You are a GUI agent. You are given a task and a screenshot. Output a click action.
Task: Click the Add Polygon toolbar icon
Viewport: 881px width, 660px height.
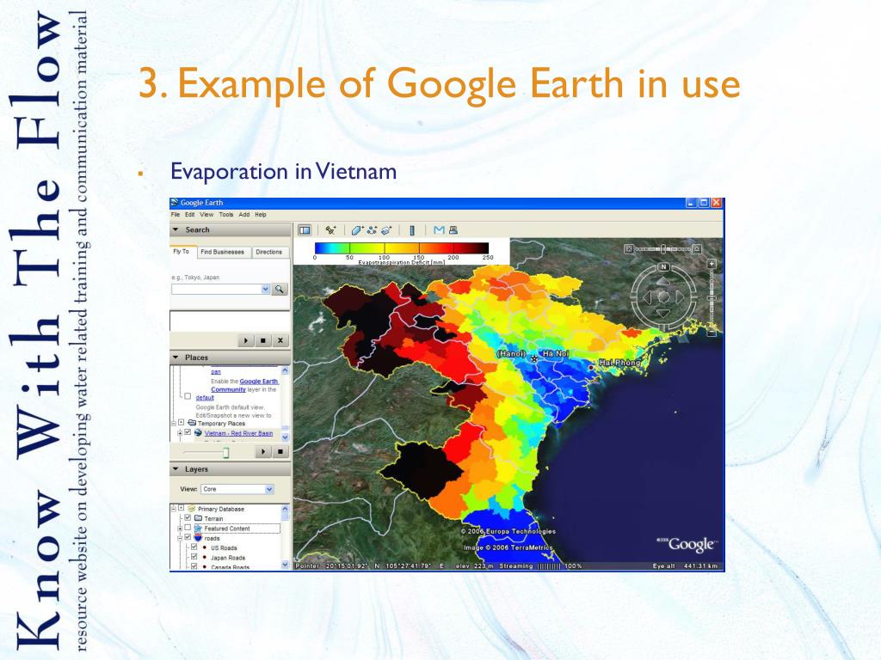(x=357, y=230)
